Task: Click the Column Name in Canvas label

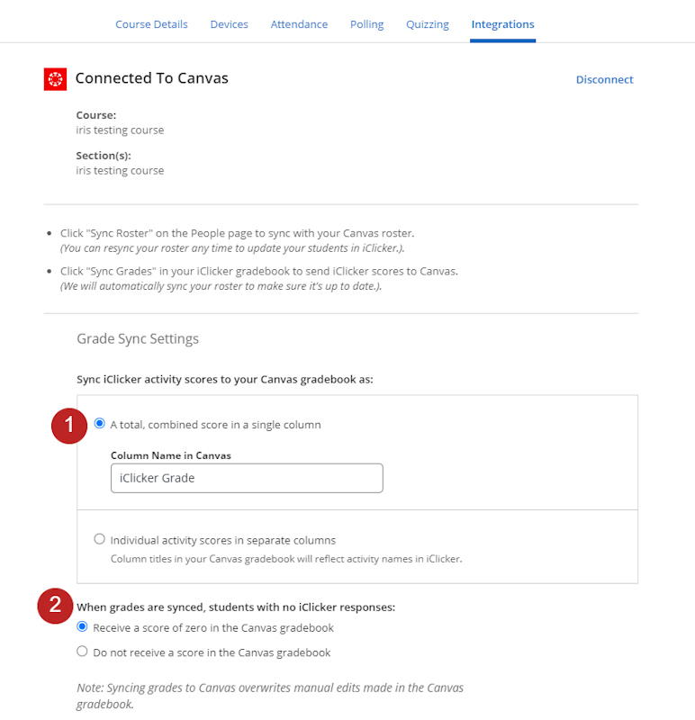Action: pyautogui.click(x=170, y=455)
